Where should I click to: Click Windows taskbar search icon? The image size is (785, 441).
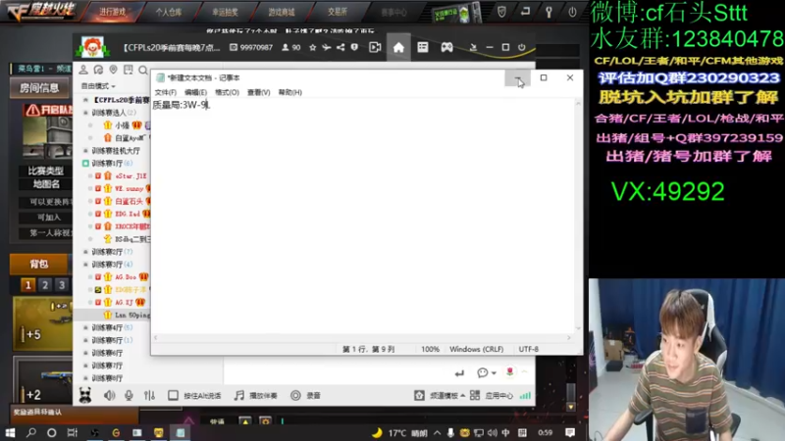pyautogui.click(x=31, y=432)
